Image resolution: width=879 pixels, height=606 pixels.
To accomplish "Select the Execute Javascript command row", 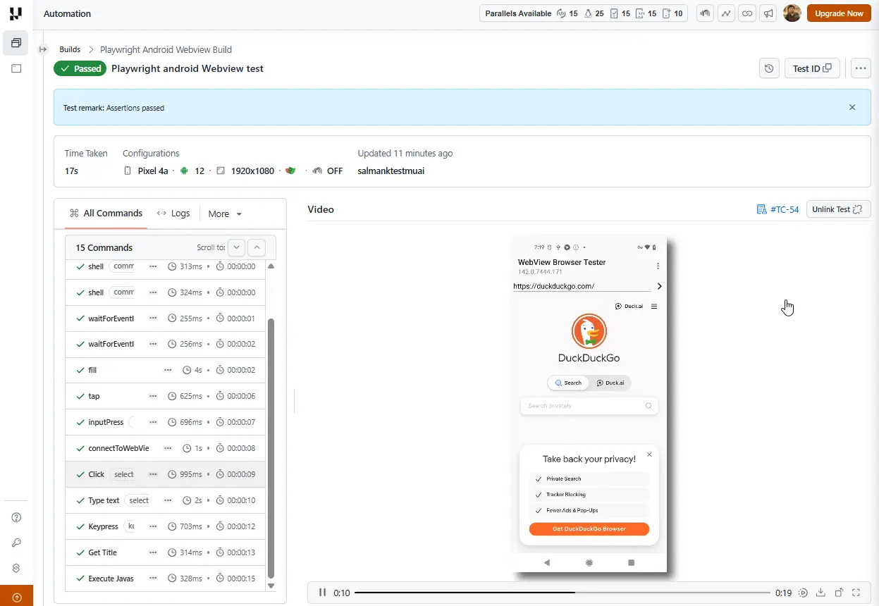I will pos(166,579).
